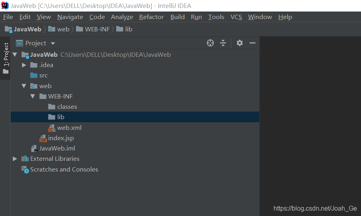361x216 pixels.
Task: Click JavaWeb text in breadcrumb bar
Action: (27, 29)
